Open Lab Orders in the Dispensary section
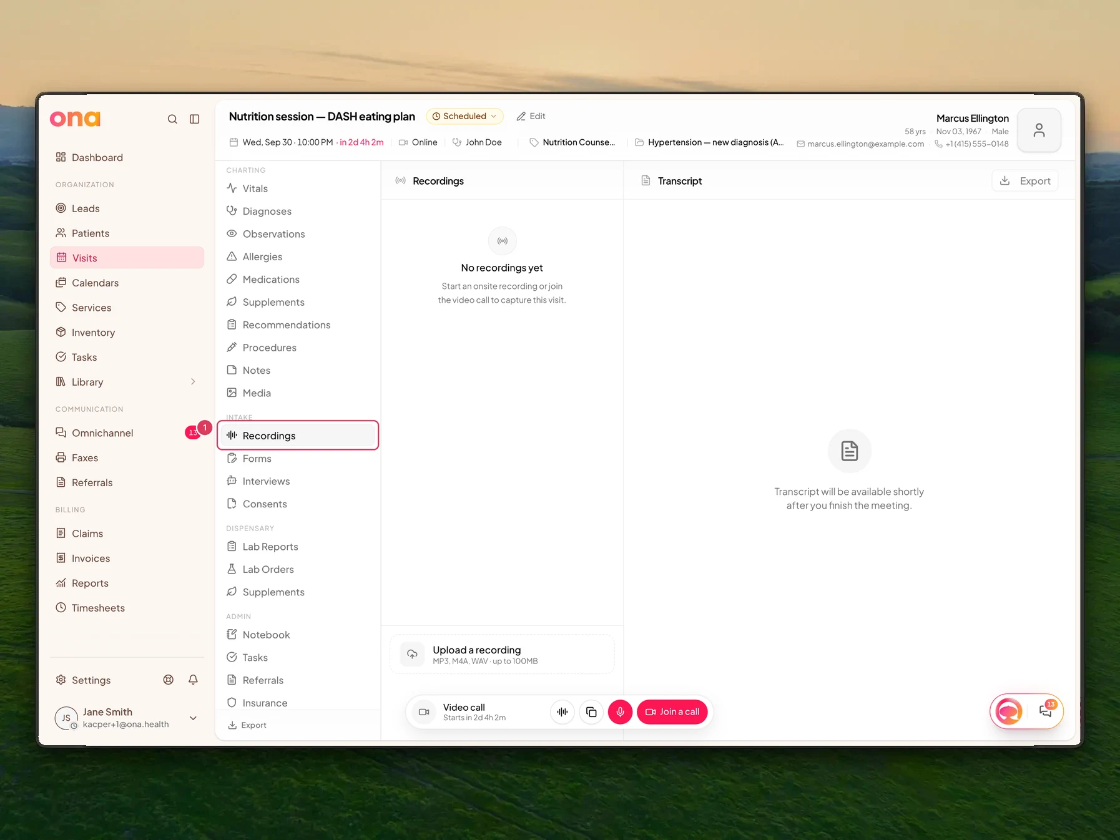This screenshot has width=1120, height=840. tap(298, 570)
